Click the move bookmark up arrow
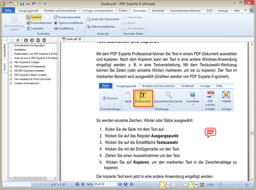 tap(38, 40)
